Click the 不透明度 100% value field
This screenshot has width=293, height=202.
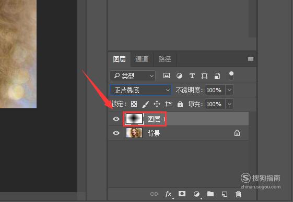pos(215,90)
